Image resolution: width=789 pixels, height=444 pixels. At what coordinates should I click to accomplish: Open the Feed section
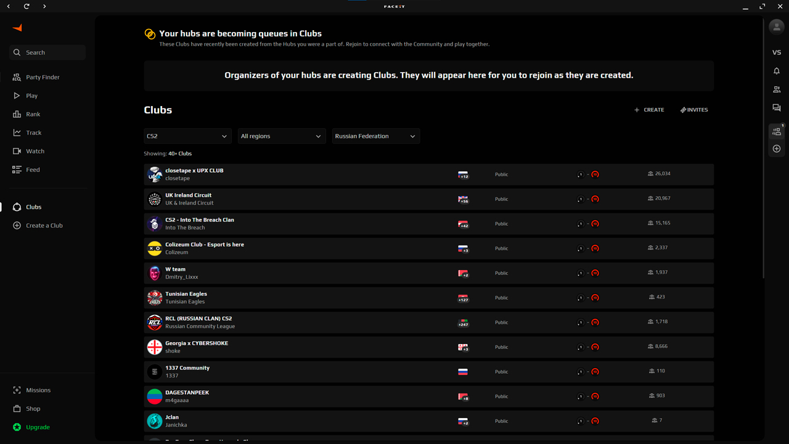coord(31,169)
